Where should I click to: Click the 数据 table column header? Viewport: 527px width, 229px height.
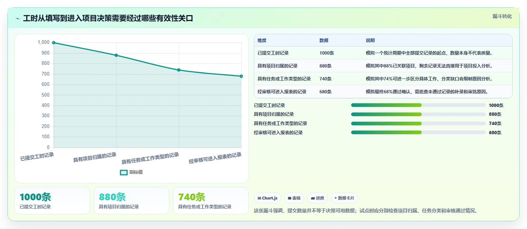(324, 41)
